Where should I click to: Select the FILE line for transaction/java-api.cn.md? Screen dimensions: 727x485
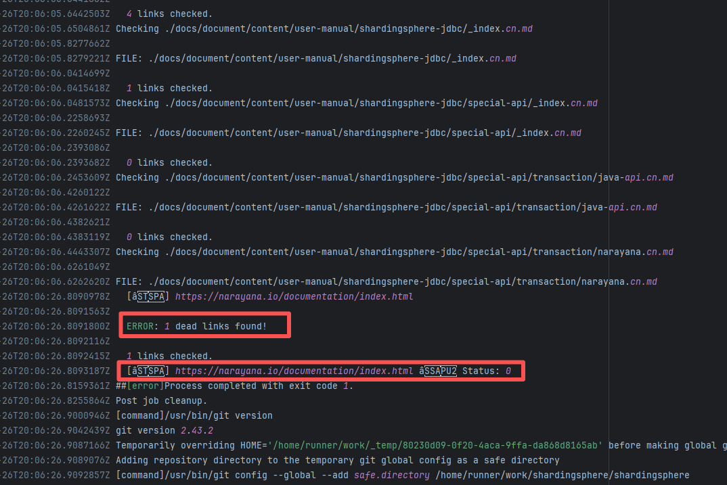pos(386,207)
